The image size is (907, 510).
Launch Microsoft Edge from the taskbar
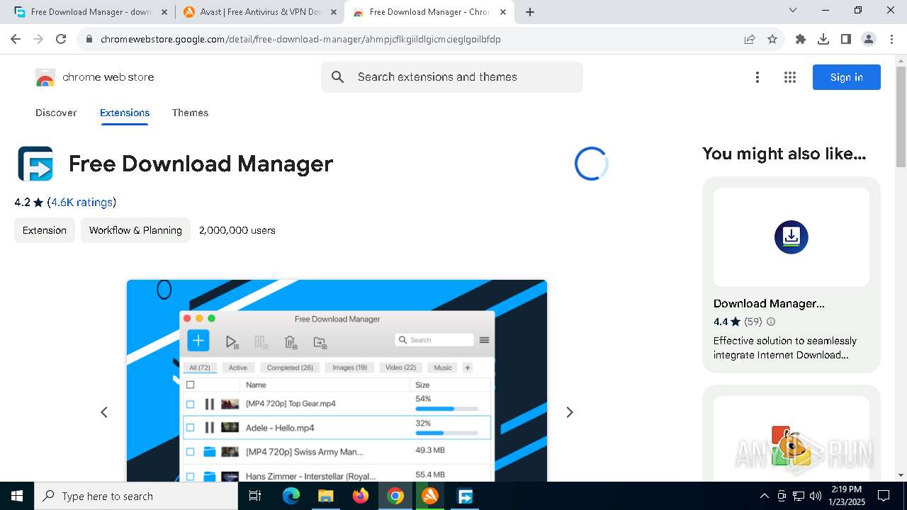point(291,496)
